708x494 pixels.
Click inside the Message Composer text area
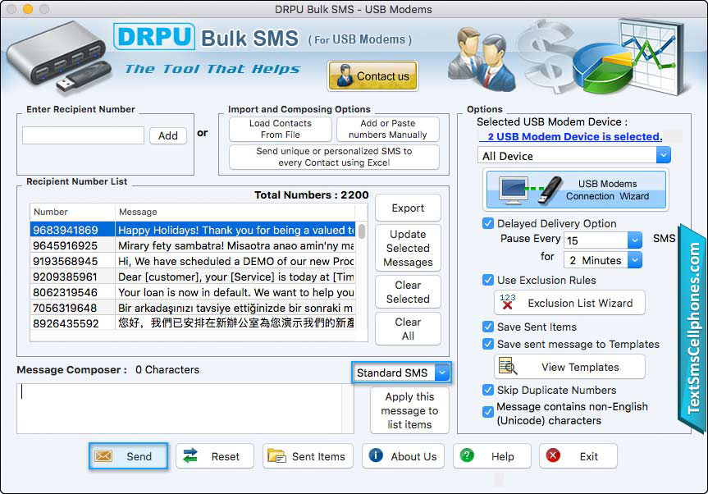185,408
